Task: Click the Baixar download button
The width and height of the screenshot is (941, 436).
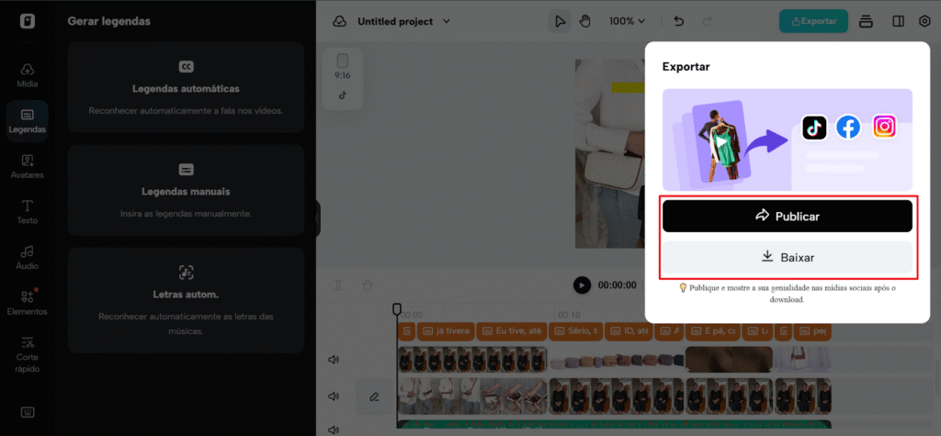Action: click(788, 257)
